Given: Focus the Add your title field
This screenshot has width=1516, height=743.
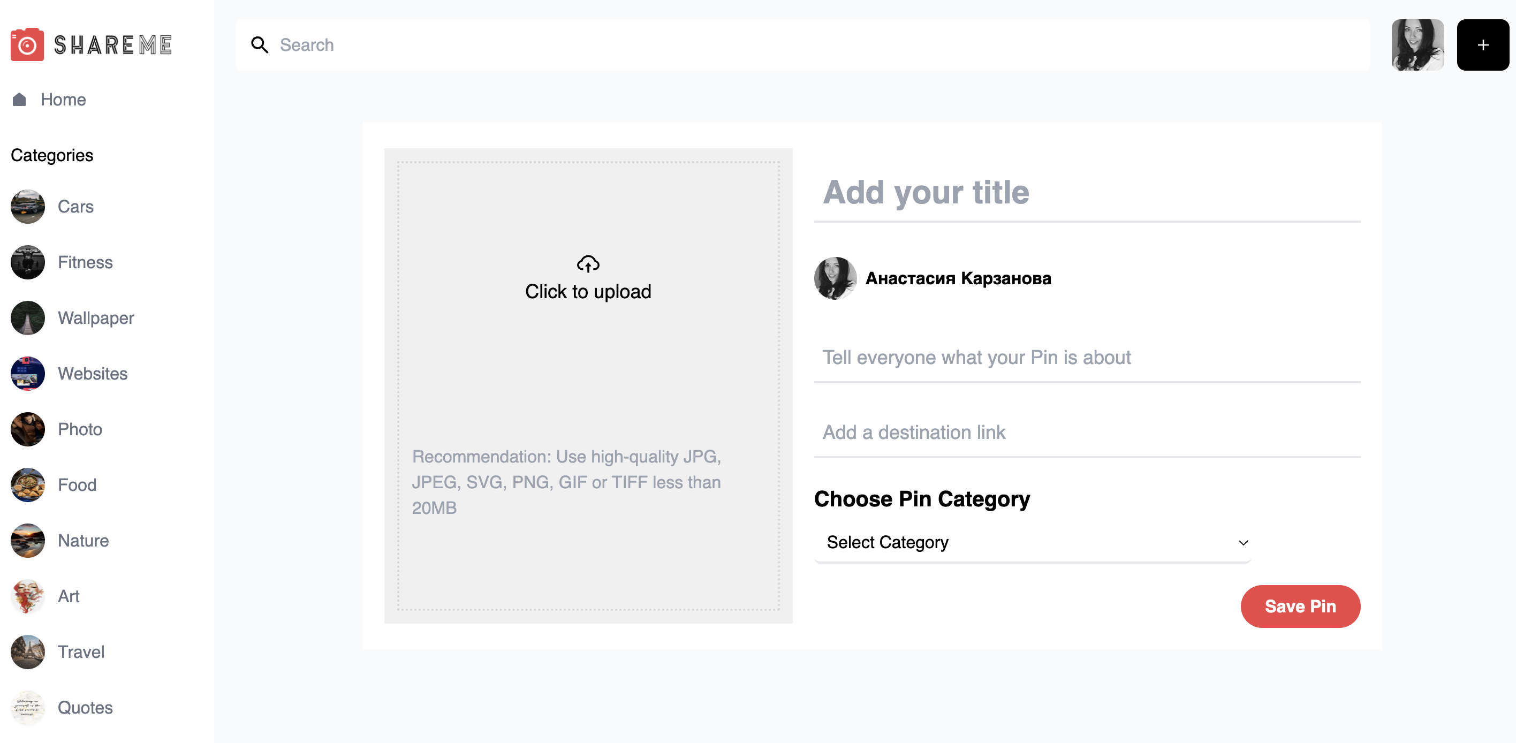Looking at the screenshot, I should [1086, 192].
